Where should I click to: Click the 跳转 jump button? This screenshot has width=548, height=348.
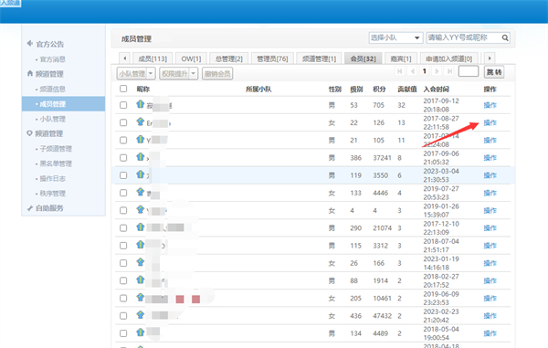(494, 72)
